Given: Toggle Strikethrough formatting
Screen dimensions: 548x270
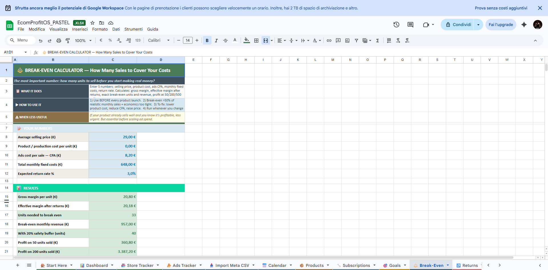Looking at the screenshot, I should tap(225, 41).
